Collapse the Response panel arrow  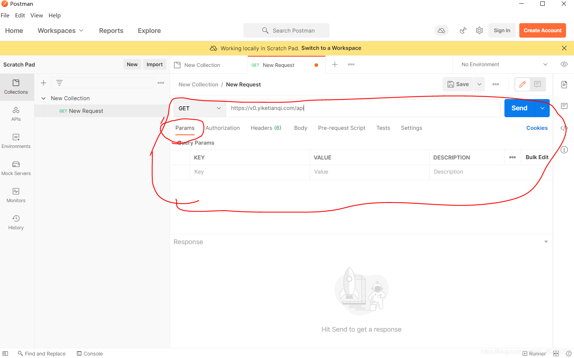[x=546, y=242]
